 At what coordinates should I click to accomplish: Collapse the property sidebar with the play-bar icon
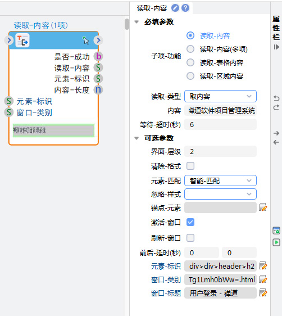276,47
